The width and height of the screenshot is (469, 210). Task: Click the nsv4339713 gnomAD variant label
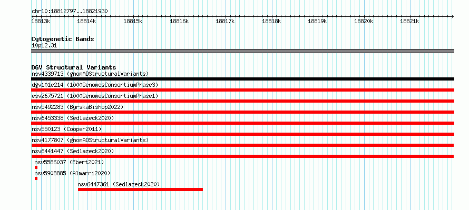[x=90, y=74]
